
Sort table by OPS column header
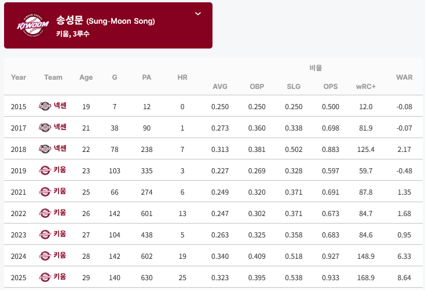331,87
